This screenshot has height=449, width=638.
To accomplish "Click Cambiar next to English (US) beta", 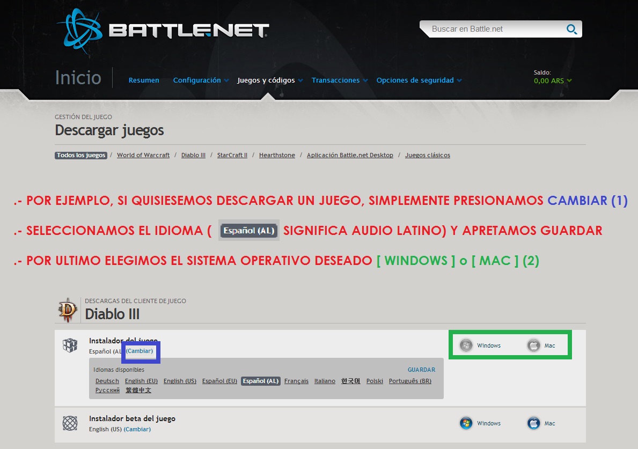I will [x=137, y=429].
